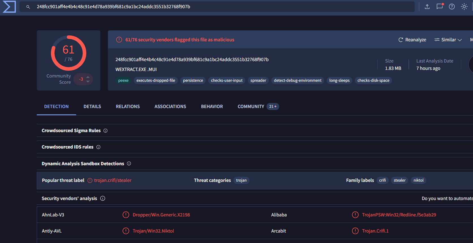Click the Reanalyze button label
This screenshot has height=243, width=473.
tap(416, 40)
